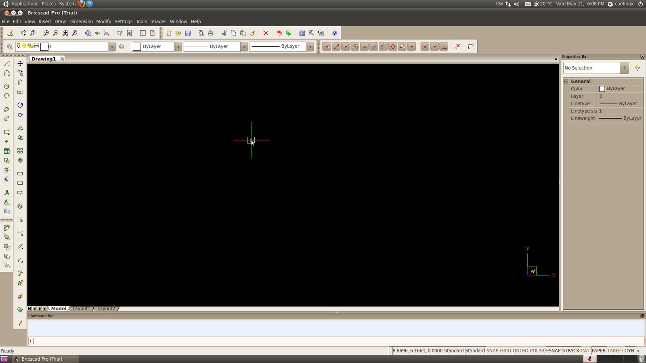Select the Line draw tool
The height and width of the screenshot is (363, 646).
(x=6, y=64)
